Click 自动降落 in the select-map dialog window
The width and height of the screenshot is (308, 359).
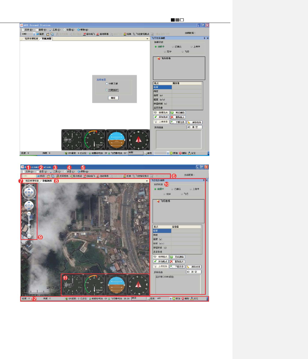click(102, 34)
